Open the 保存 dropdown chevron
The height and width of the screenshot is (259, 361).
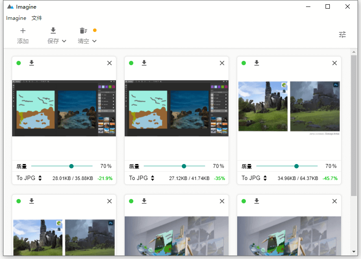pos(64,41)
